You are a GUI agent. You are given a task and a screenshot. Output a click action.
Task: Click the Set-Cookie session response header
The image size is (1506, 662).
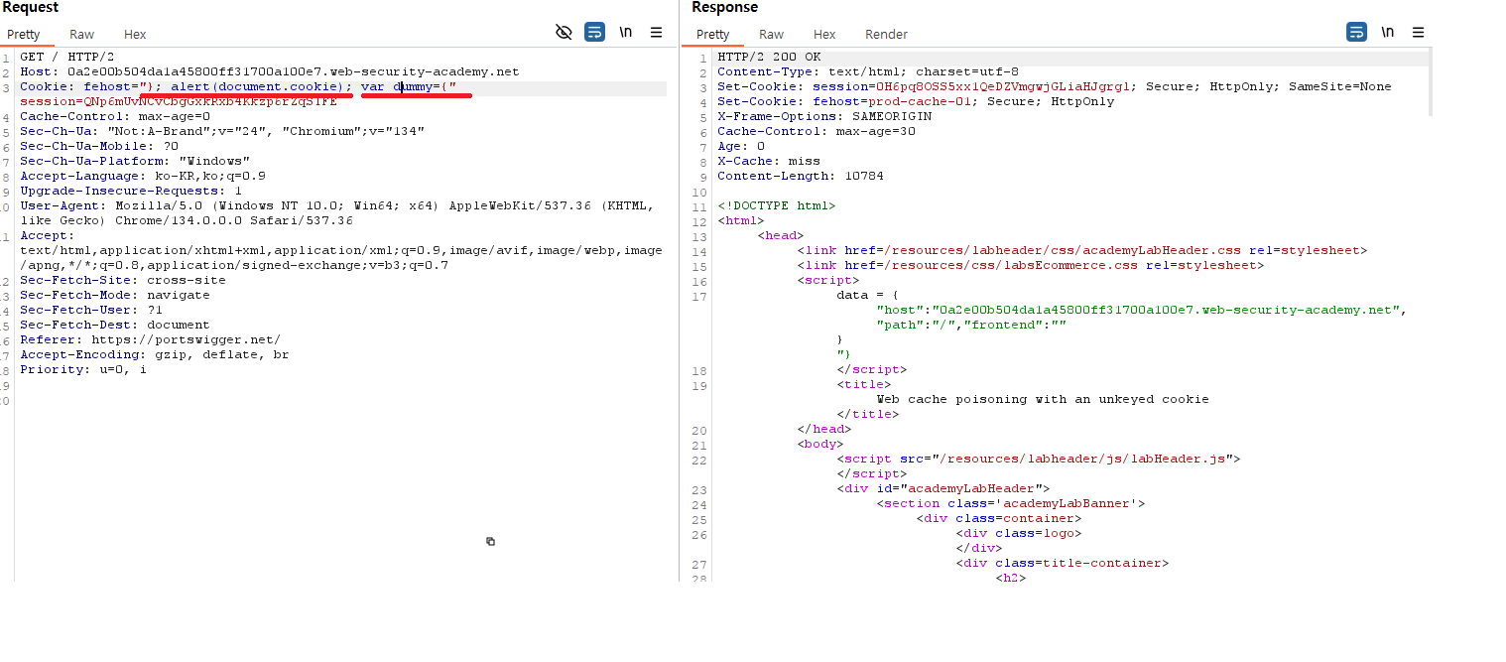click(1055, 86)
